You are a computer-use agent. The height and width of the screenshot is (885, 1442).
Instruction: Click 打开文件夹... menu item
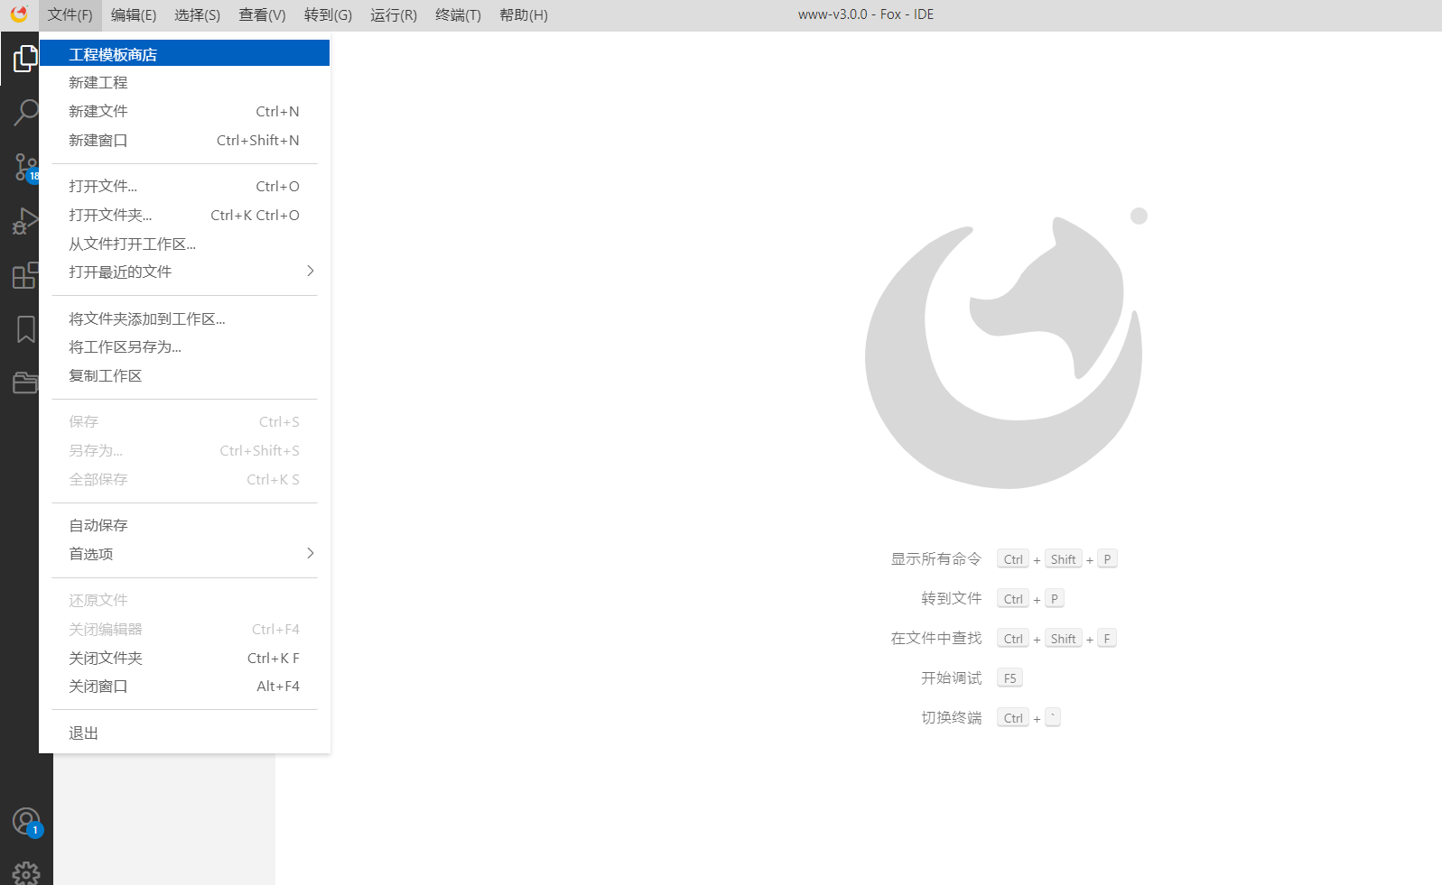pyautogui.click(x=110, y=215)
